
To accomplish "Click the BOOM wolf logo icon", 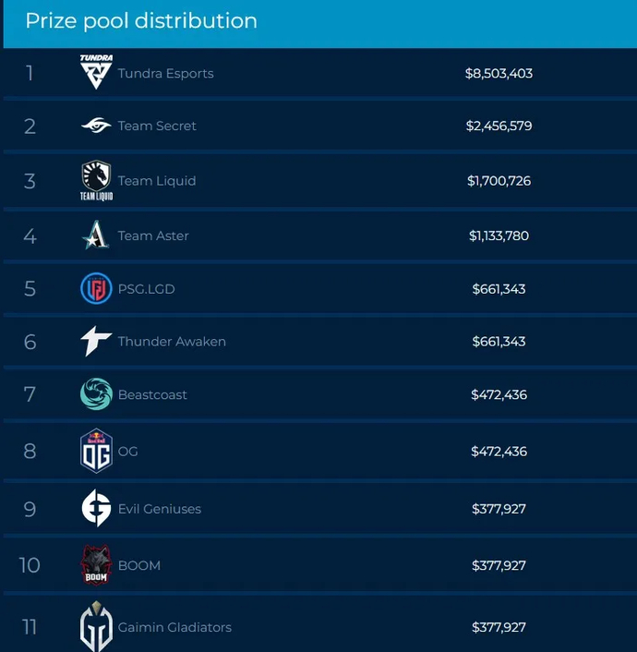I will coord(96,564).
